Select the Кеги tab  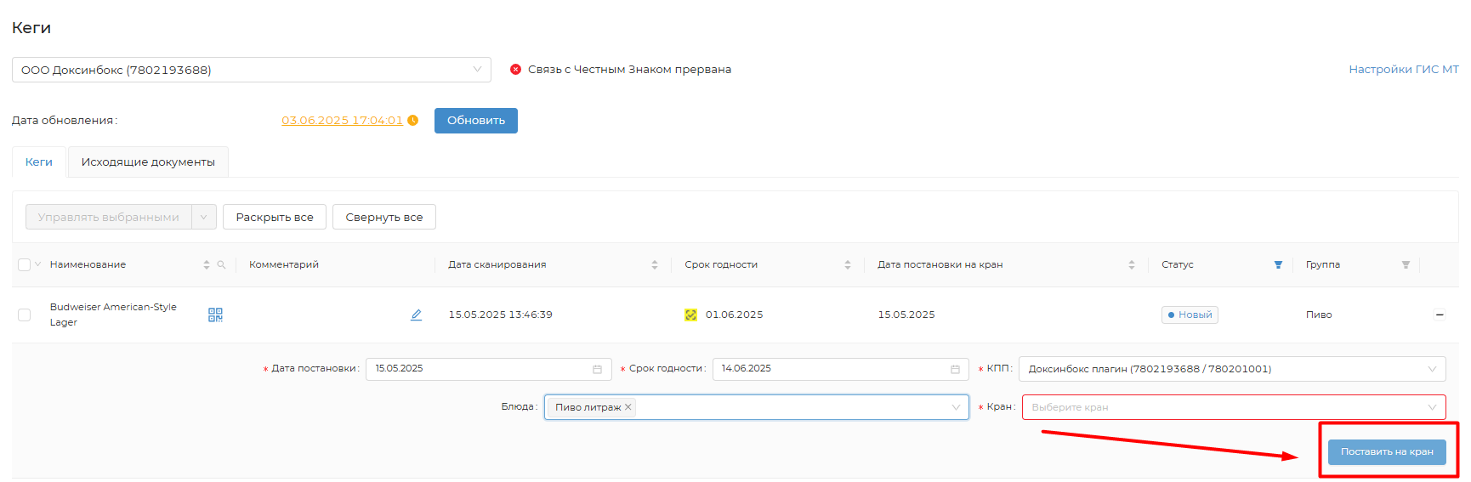[39, 162]
